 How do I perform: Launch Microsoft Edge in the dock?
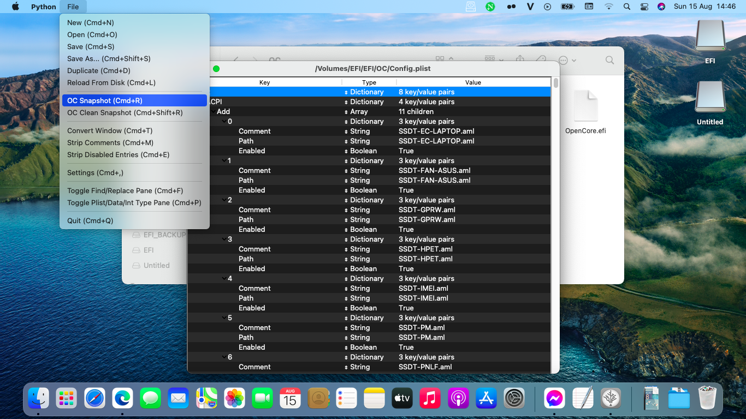pyautogui.click(x=123, y=398)
